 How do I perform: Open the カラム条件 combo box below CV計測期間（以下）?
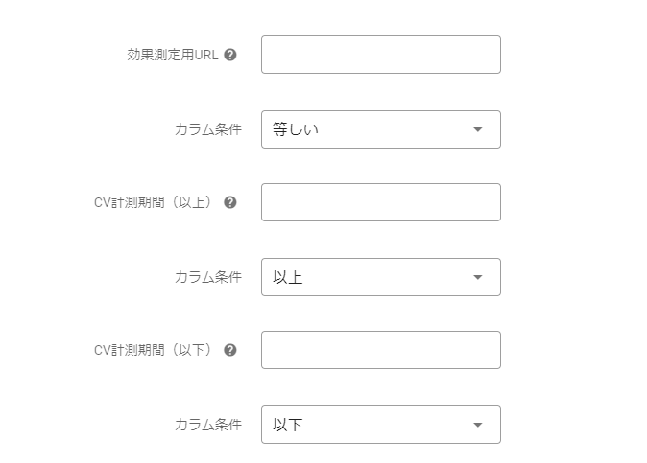pyautogui.click(x=380, y=426)
